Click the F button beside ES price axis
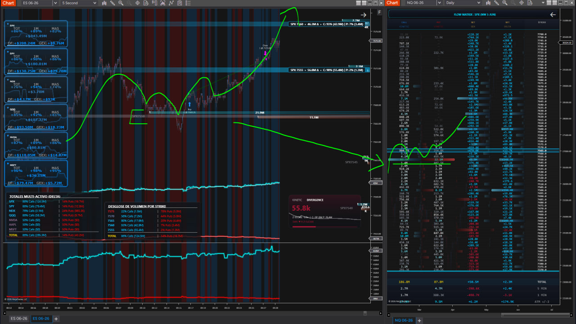Viewport: 576px width, 324px height. click(x=379, y=12)
